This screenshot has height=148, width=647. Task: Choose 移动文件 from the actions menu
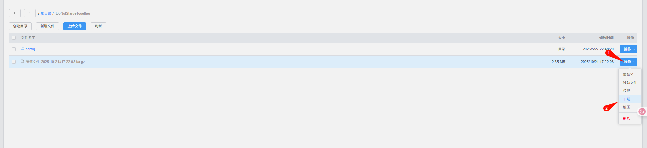(x=630, y=83)
